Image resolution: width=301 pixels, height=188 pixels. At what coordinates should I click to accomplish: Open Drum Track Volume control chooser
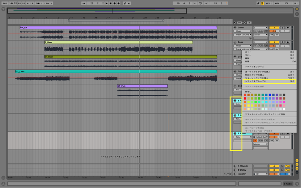tap(243, 35)
